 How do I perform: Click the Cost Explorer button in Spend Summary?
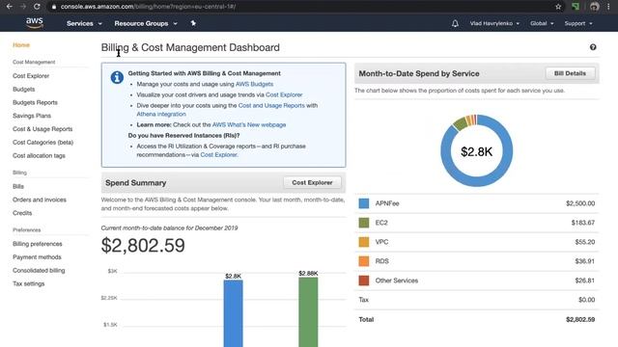[312, 182]
